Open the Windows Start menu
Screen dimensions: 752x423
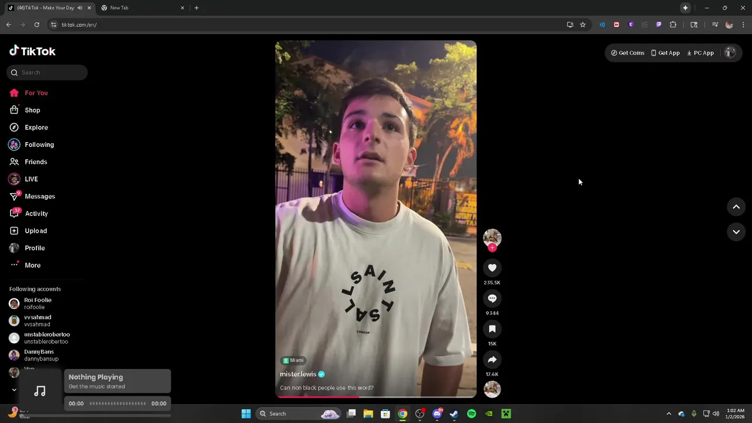(246, 414)
